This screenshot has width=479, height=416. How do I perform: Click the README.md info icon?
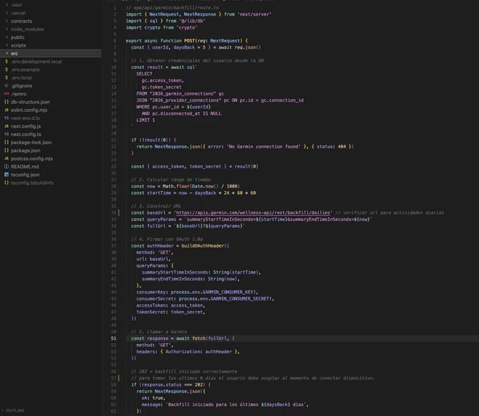(6, 166)
